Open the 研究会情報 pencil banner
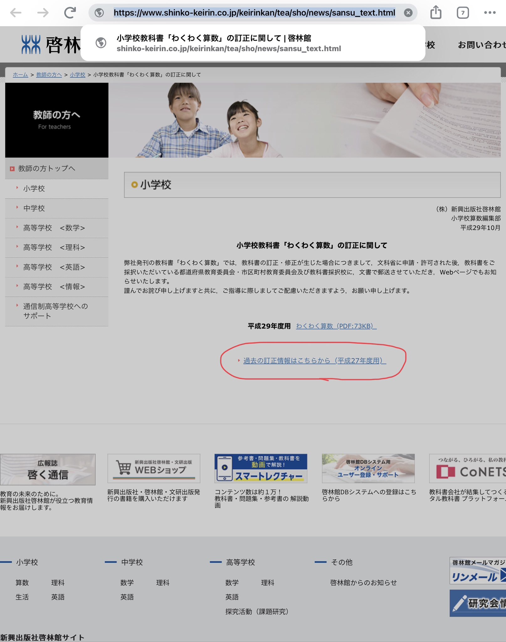 tap(478, 603)
